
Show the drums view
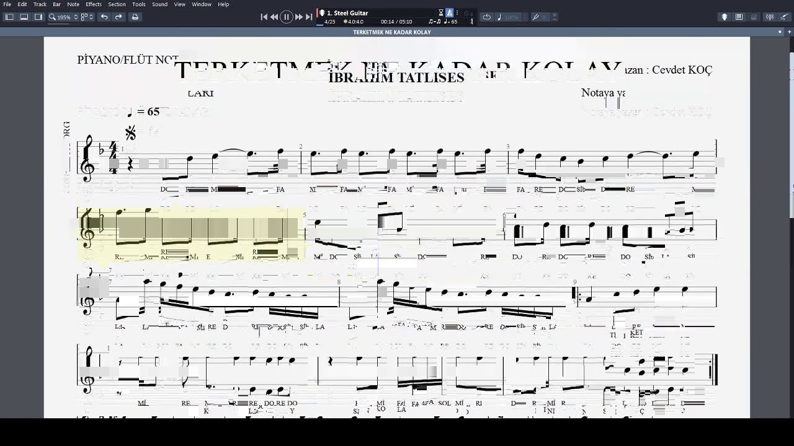(754, 17)
